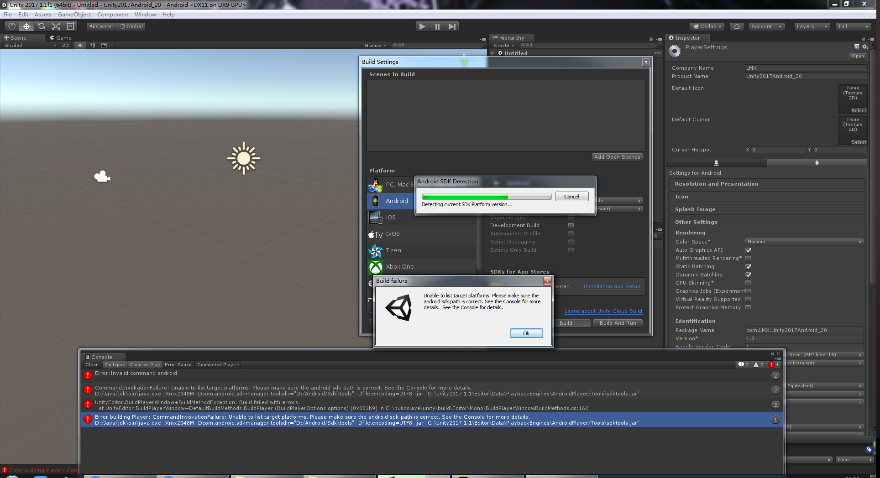Open the Tall layout dropdown
Viewport: 880px width, 478px height.
point(853,26)
